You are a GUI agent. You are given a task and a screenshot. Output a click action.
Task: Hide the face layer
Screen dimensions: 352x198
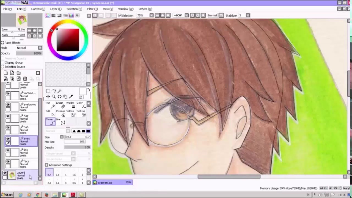pyautogui.click(x=8, y=161)
